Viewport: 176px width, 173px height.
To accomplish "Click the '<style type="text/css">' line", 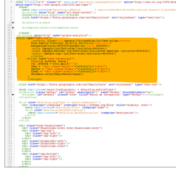I will (x=33, y=38).
